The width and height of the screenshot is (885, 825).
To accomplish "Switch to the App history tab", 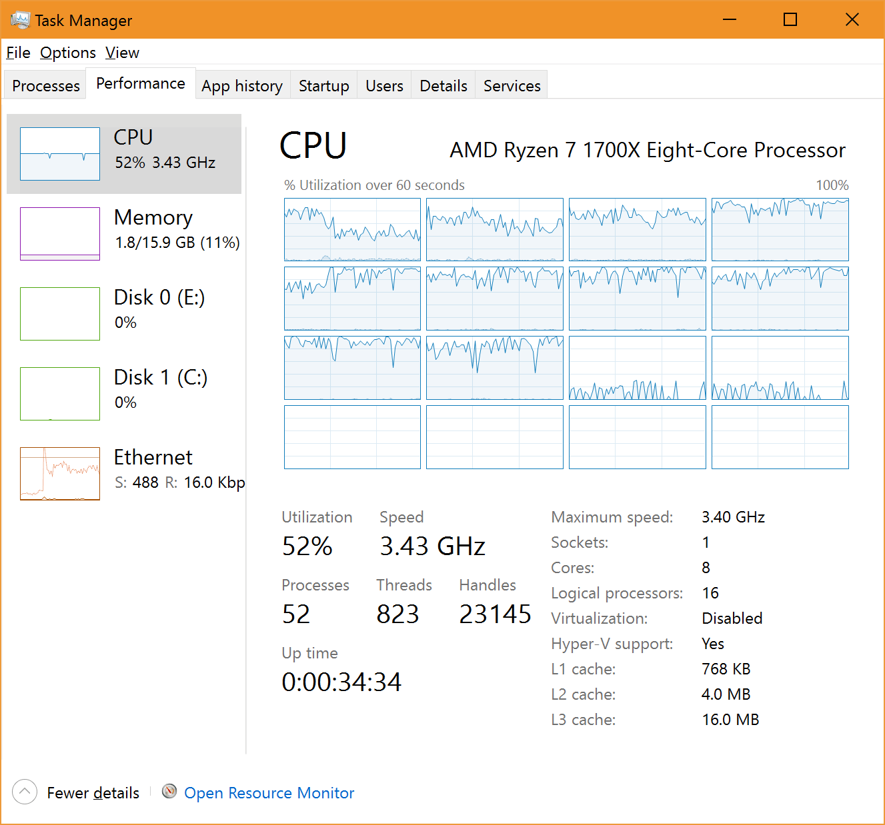I will (x=242, y=85).
